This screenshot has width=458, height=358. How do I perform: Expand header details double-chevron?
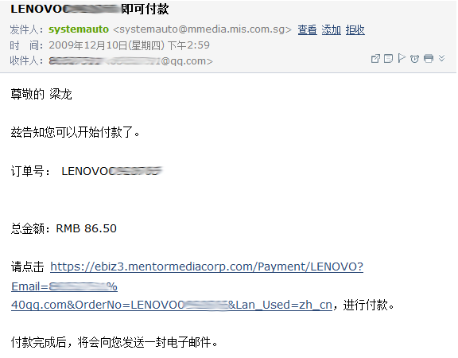click(441, 58)
